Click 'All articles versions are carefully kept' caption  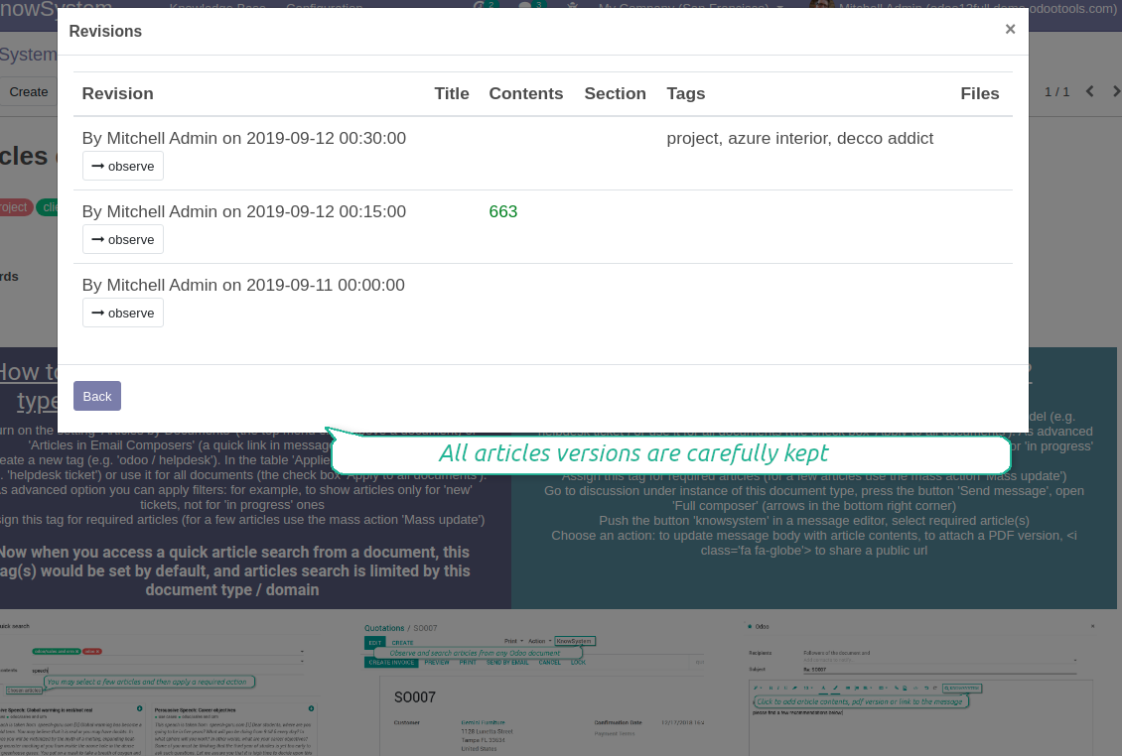pos(633,453)
